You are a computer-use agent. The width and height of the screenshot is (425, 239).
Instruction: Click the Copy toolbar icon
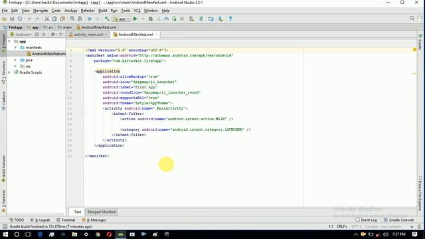tap(54, 19)
